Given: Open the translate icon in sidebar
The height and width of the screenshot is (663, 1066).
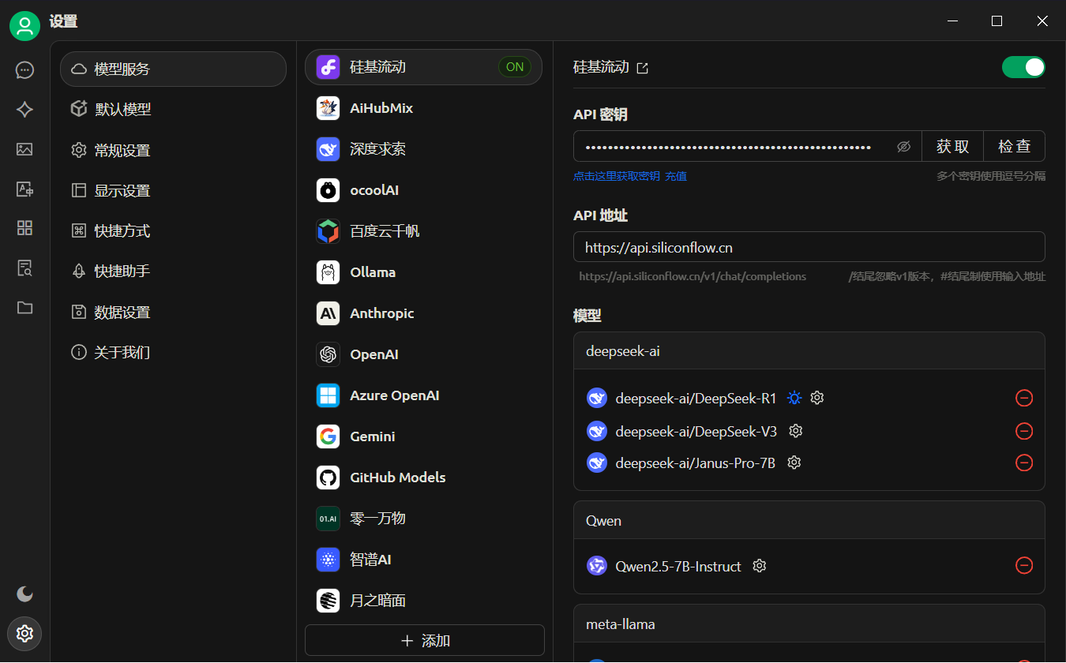Looking at the screenshot, I should tap(24, 189).
